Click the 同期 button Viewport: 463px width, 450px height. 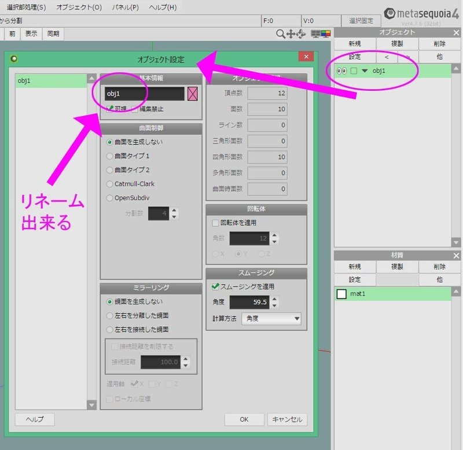click(x=53, y=34)
